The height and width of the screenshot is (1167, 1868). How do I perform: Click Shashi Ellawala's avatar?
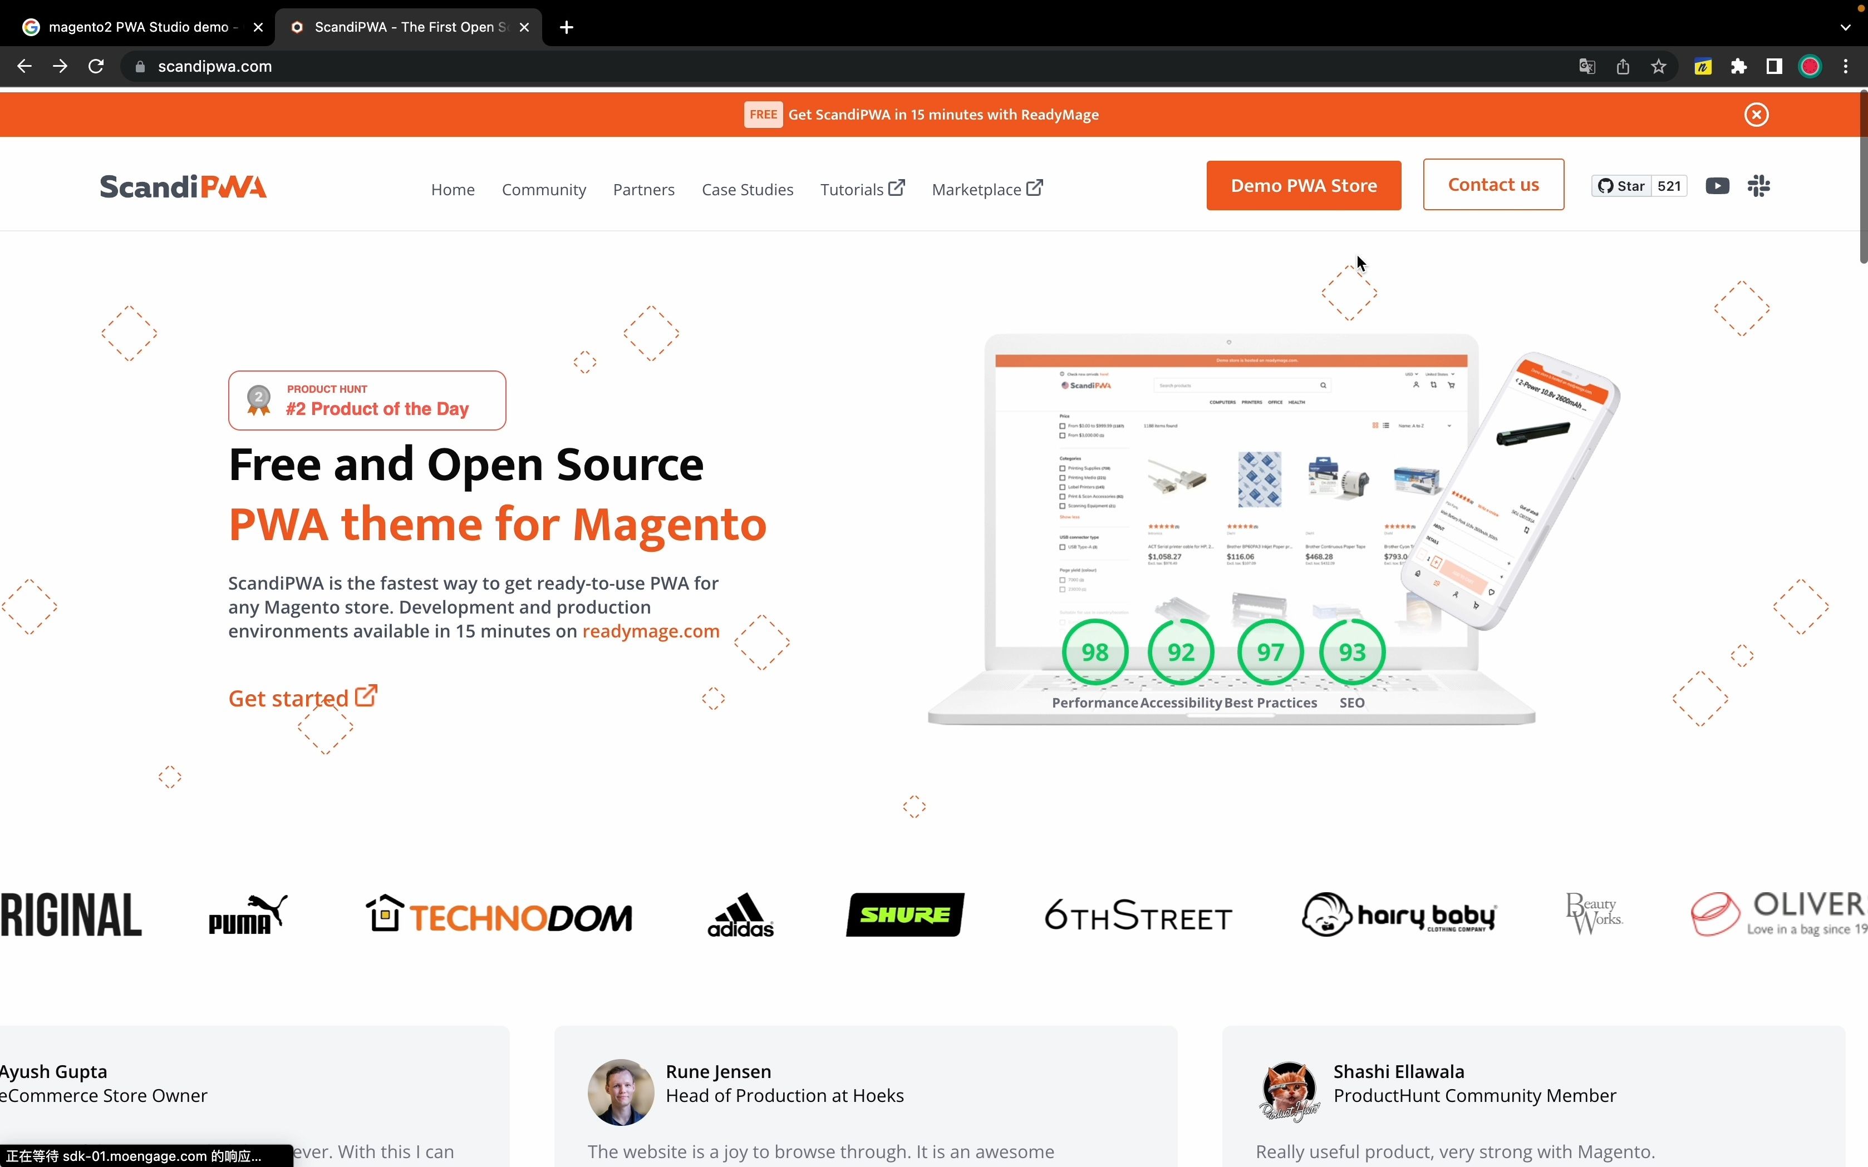1289,1092
